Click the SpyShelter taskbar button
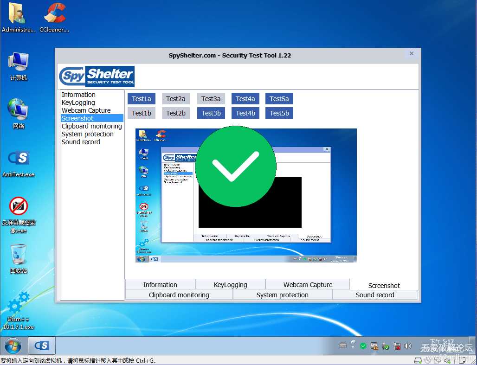This screenshot has width=477, height=365. 42,346
